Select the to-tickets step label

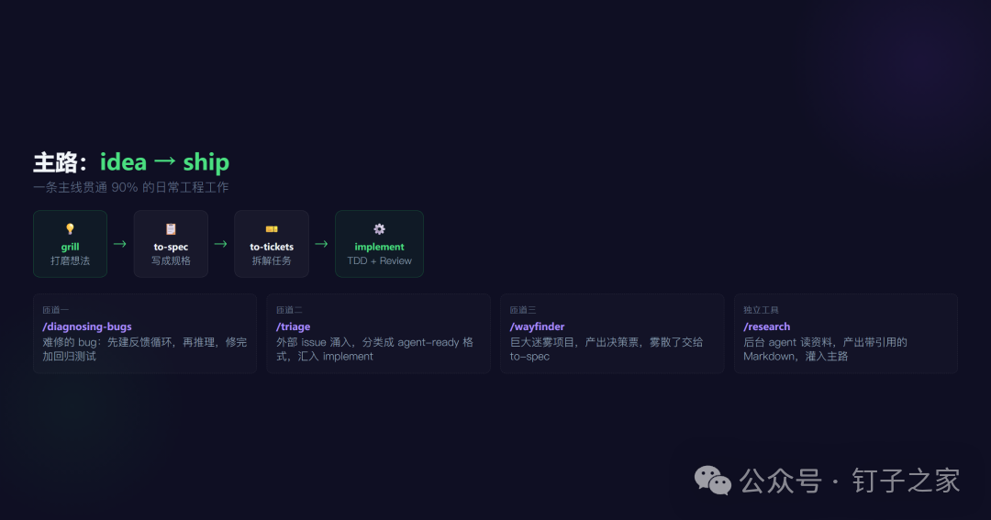[x=272, y=247]
